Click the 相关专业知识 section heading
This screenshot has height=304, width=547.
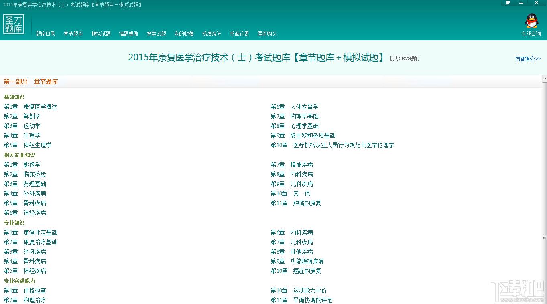click(19, 155)
